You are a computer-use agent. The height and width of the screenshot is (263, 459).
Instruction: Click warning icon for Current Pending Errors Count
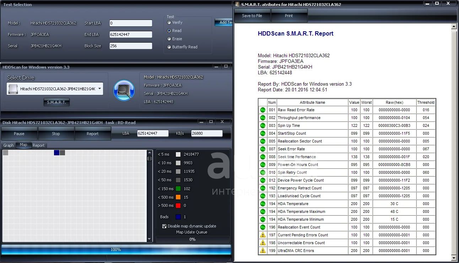pyautogui.click(x=263, y=235)
